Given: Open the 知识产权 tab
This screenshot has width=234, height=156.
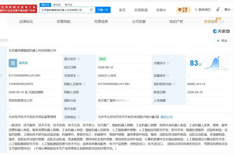Looking at the screenshot, I should (x=176, y=21).
